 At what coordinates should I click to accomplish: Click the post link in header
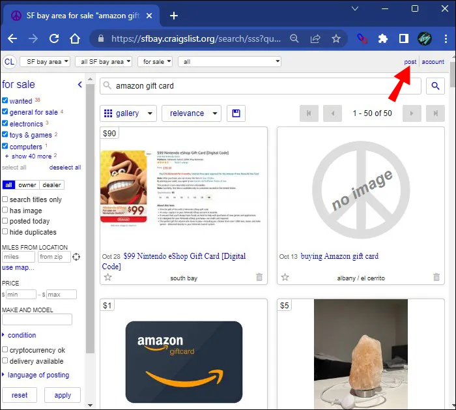click(410, 62)
